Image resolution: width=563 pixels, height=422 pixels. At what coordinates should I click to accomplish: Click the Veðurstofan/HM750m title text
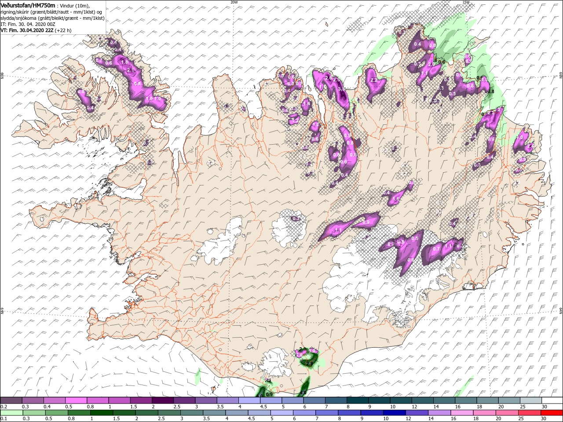pyautogui.click(x=28, y=5)
